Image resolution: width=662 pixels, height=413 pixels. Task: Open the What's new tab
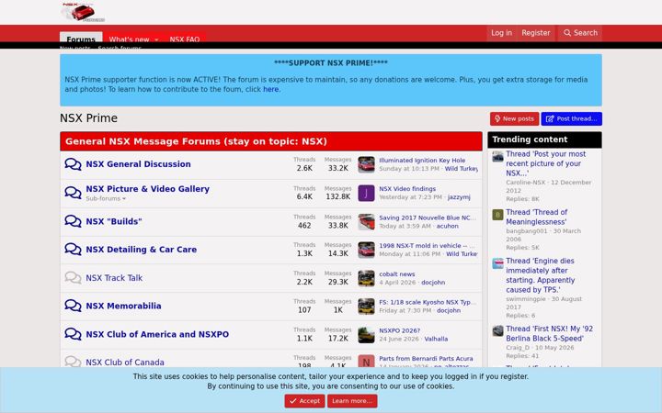point(129,39)
